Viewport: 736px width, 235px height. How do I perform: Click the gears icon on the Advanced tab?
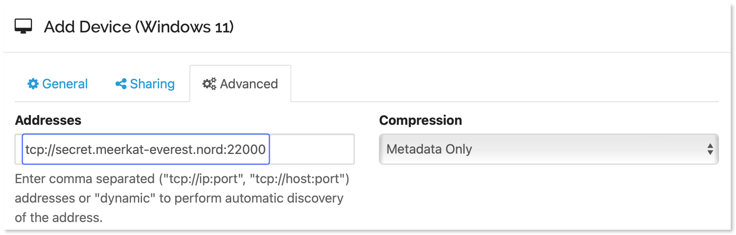pyautogui.click(x=209, y=83)
